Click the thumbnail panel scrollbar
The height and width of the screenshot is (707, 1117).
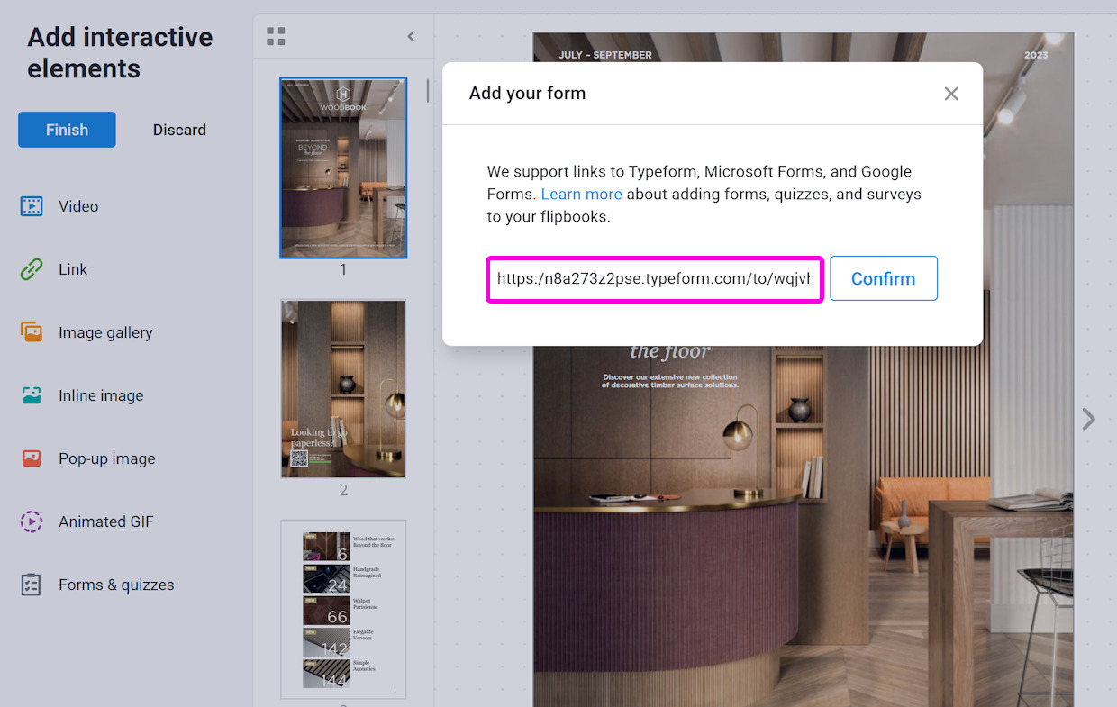(x=428, y=90)
